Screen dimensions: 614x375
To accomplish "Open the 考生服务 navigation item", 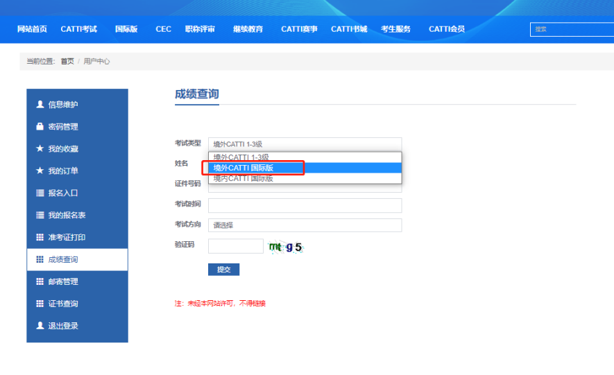I will [x=395, y=29].
